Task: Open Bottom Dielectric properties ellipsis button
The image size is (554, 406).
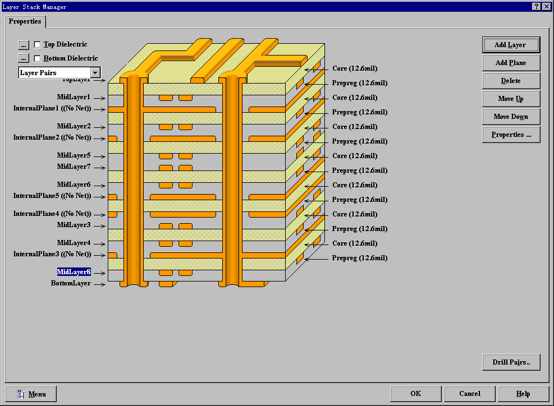Action: pos(24,58)
